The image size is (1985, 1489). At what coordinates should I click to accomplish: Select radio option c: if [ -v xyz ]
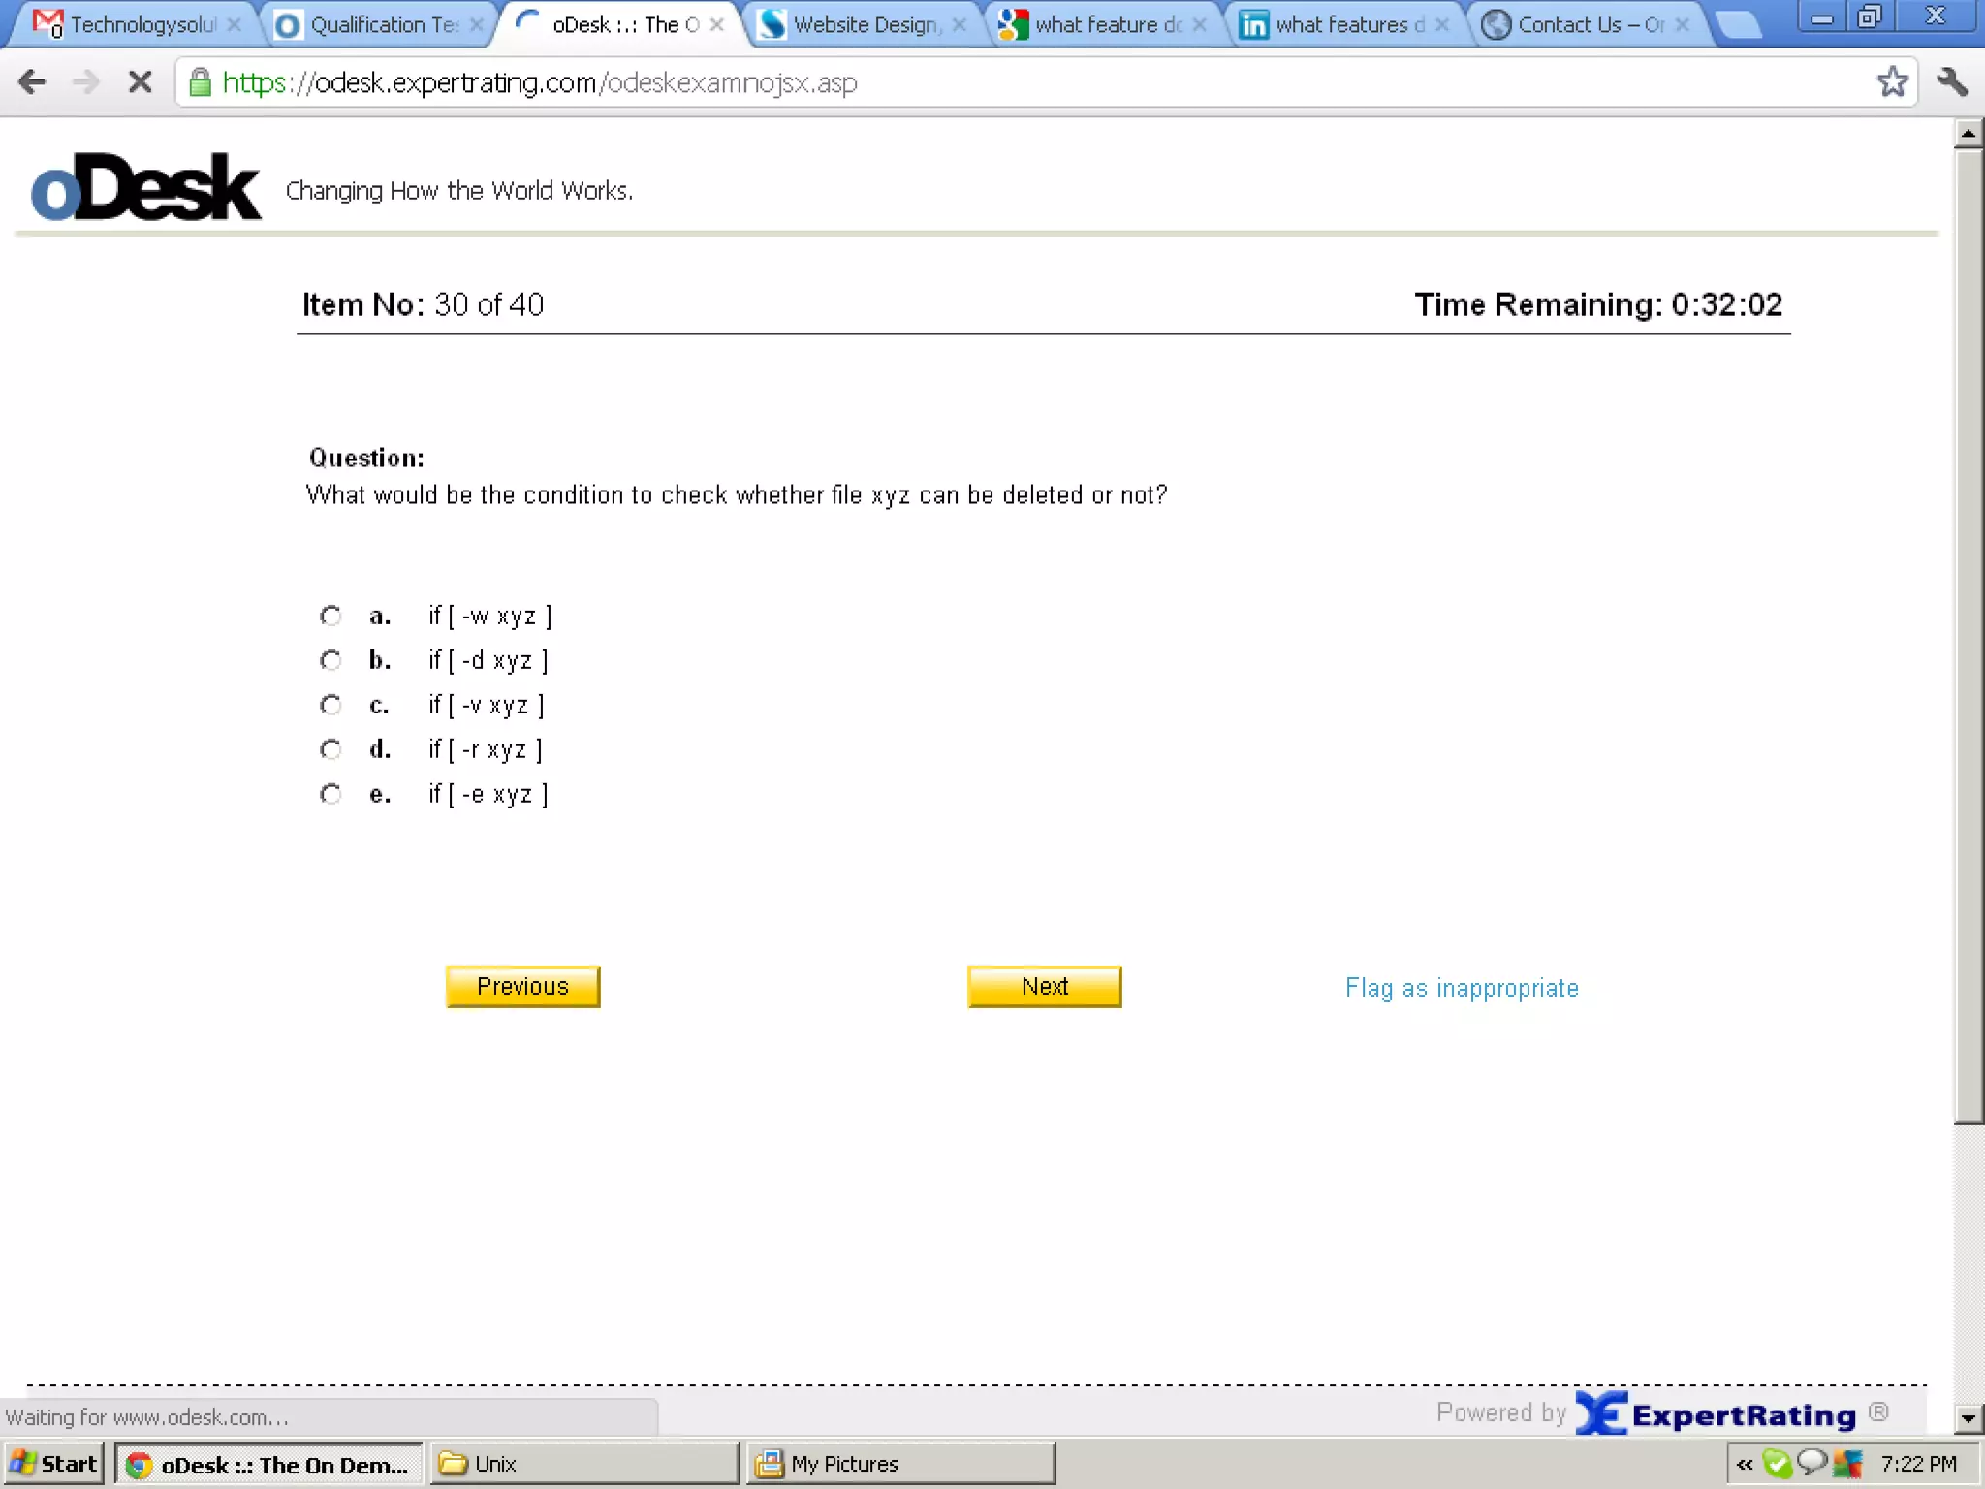click(331, 705)
